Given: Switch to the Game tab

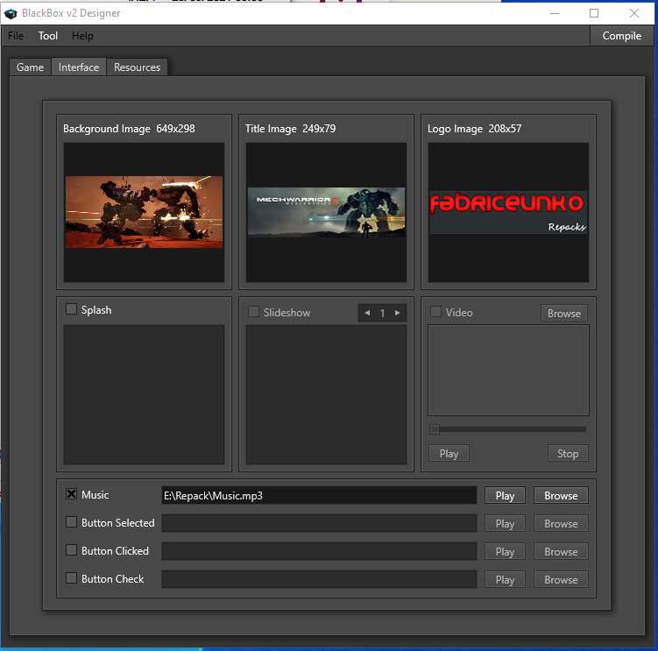Looking at the screenshot, I should tap(30, 67).
